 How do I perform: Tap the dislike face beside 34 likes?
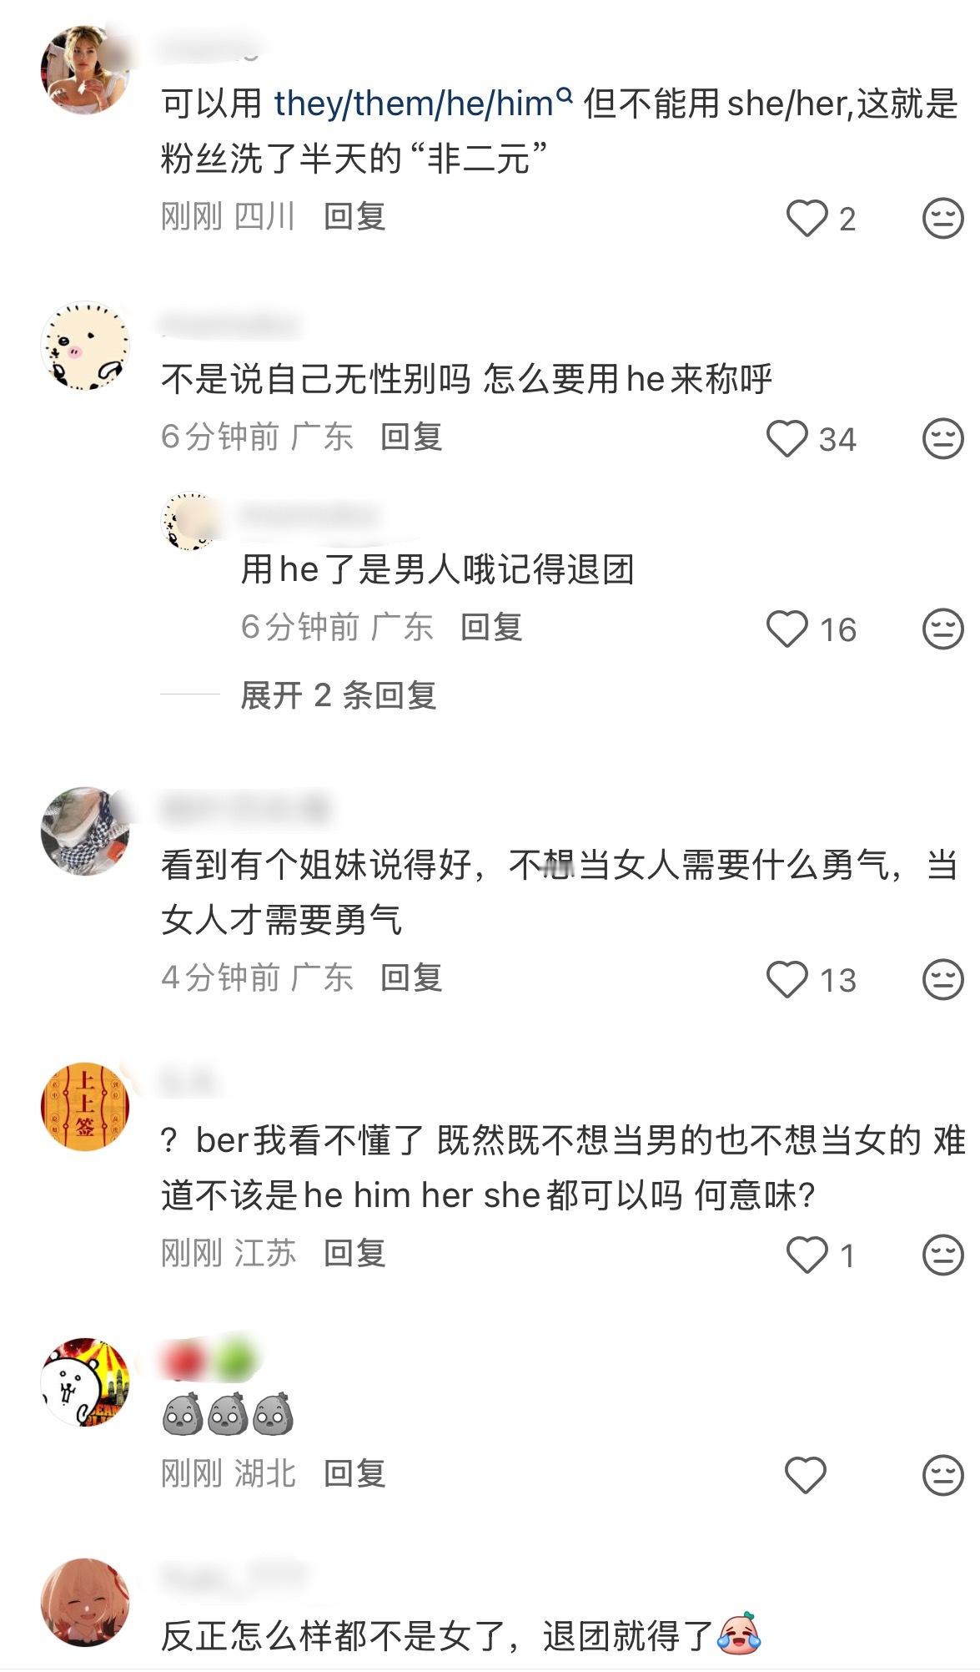(x=942, y=438)
